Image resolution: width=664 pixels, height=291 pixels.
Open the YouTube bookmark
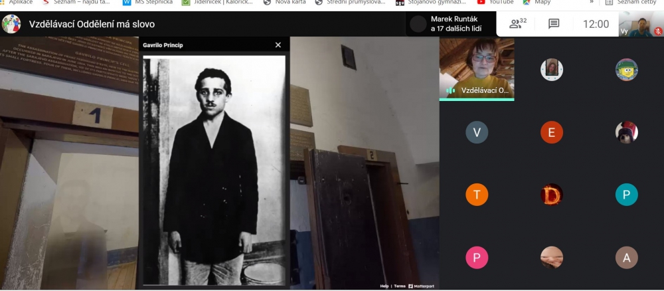coord(495,2)
